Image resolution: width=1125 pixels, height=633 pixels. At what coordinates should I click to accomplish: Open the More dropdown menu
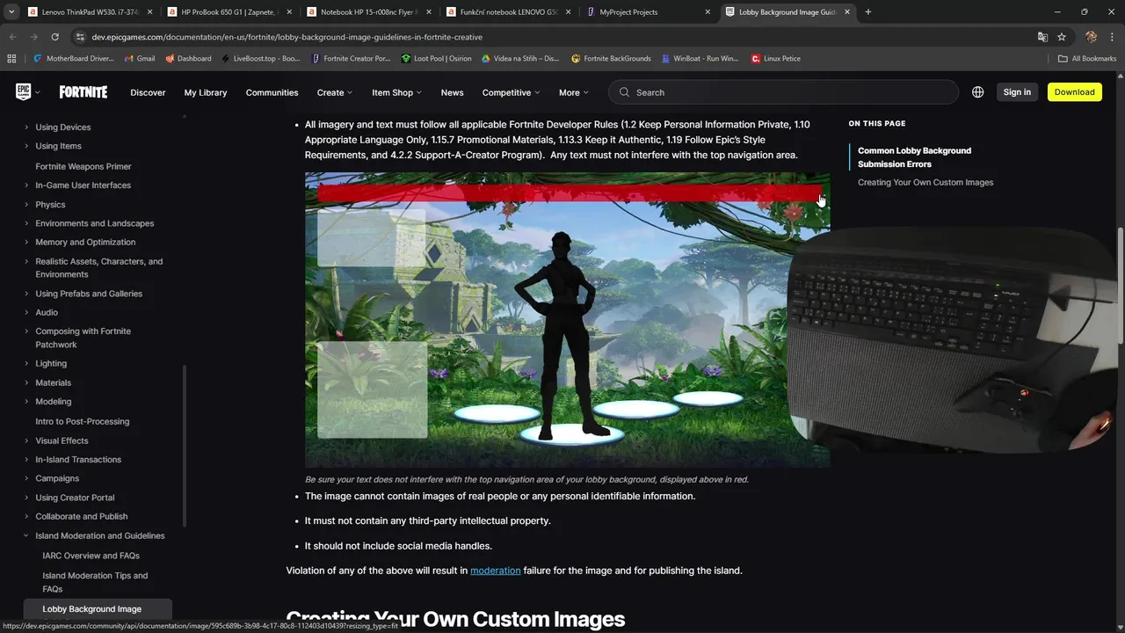573,92
